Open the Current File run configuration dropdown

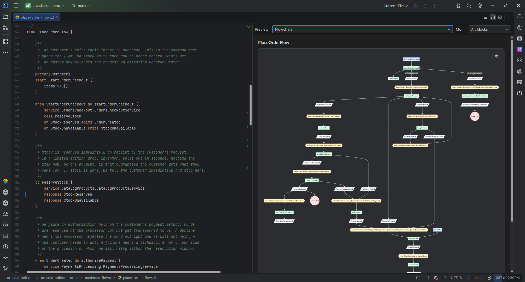click(396, 6)
